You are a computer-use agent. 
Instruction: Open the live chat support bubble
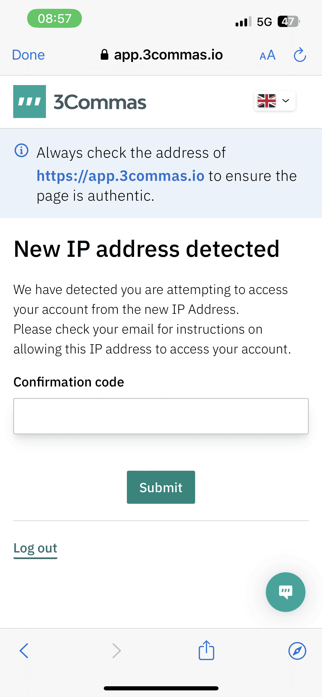coord(285,592)
